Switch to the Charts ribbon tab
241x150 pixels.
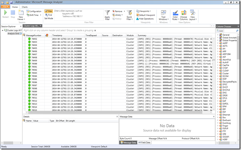pos(25,7)
